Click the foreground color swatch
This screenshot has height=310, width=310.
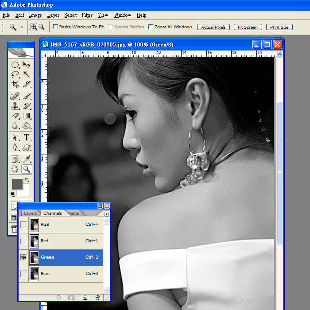point(17,184)
